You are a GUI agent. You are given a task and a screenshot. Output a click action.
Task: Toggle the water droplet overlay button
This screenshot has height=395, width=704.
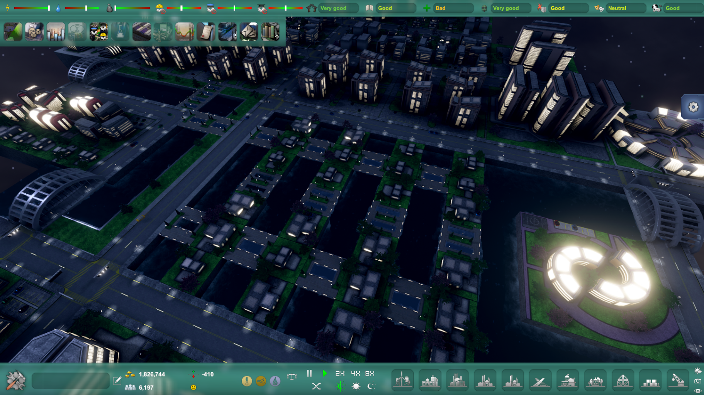[275, 381]
